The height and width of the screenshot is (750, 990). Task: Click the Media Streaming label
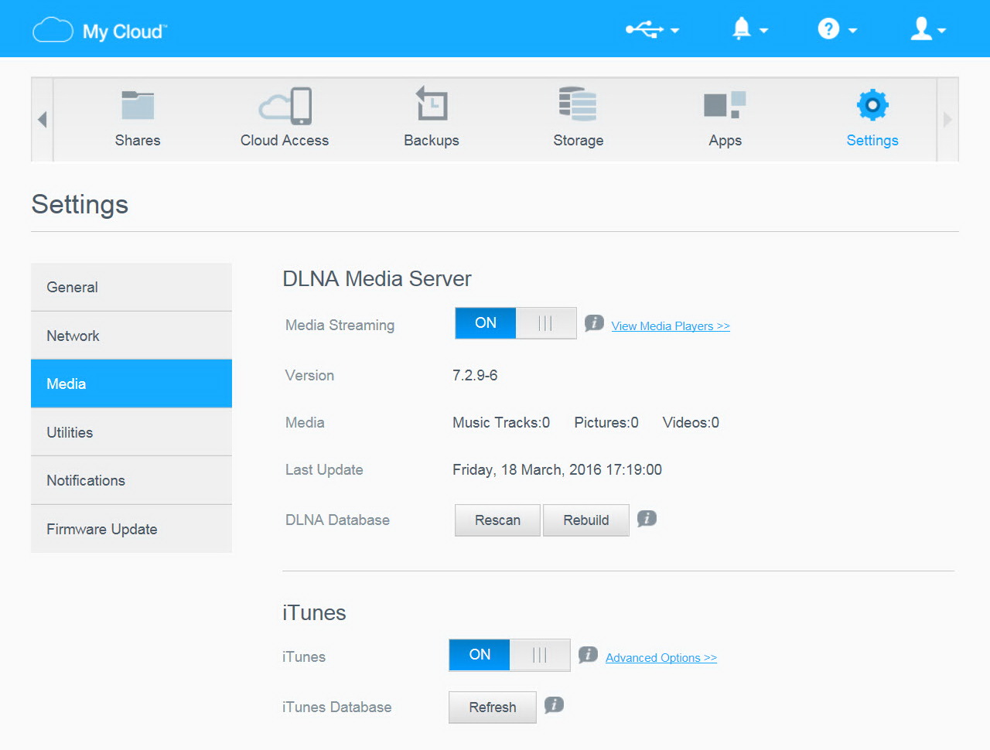340,326
